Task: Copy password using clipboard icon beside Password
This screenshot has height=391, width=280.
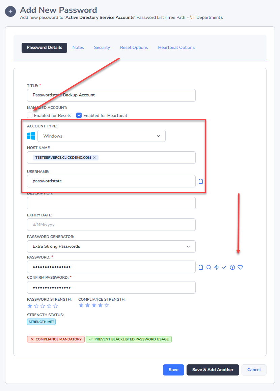Action: click(x=201, y=267)
